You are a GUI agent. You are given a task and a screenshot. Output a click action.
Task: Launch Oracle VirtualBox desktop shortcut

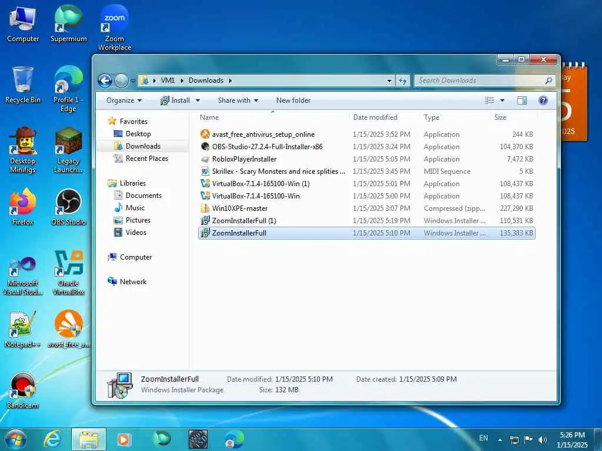pyautogui.click(x=68, y=273)
